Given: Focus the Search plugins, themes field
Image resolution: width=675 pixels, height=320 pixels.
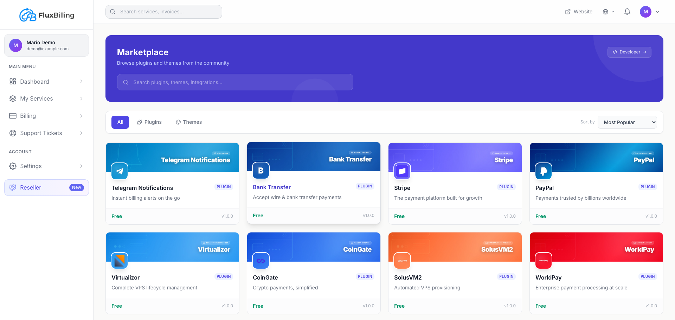Looking at the screenshot, I should point(235,82).
